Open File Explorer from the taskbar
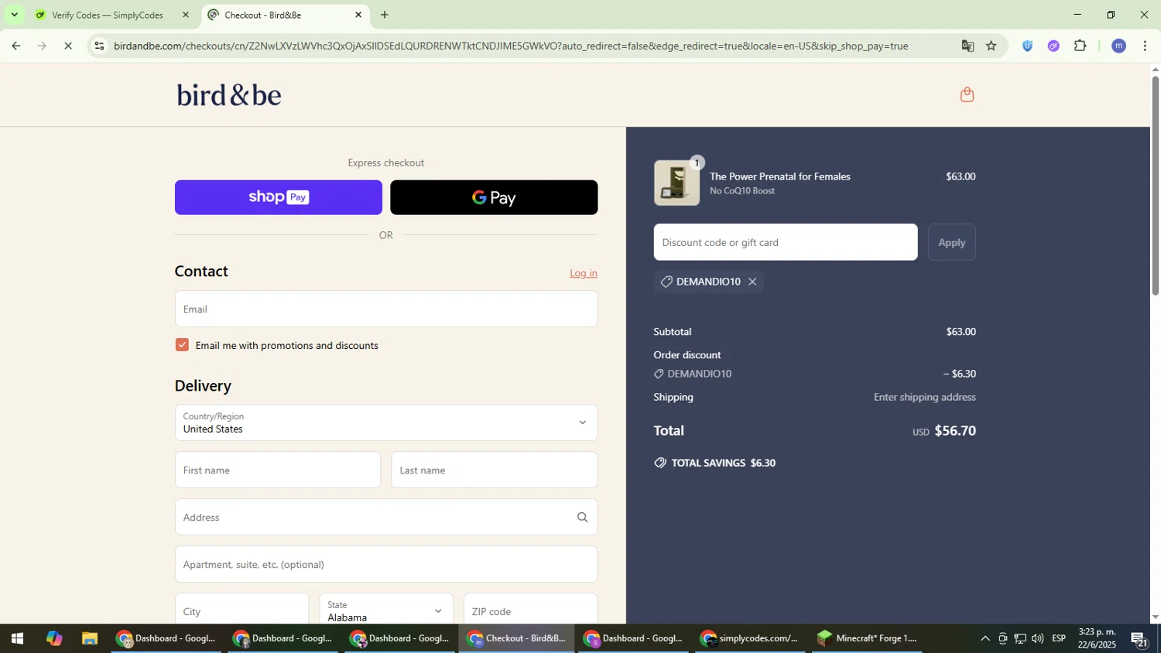This screenshot has height=653, width=1161. (x=90, y=639)
